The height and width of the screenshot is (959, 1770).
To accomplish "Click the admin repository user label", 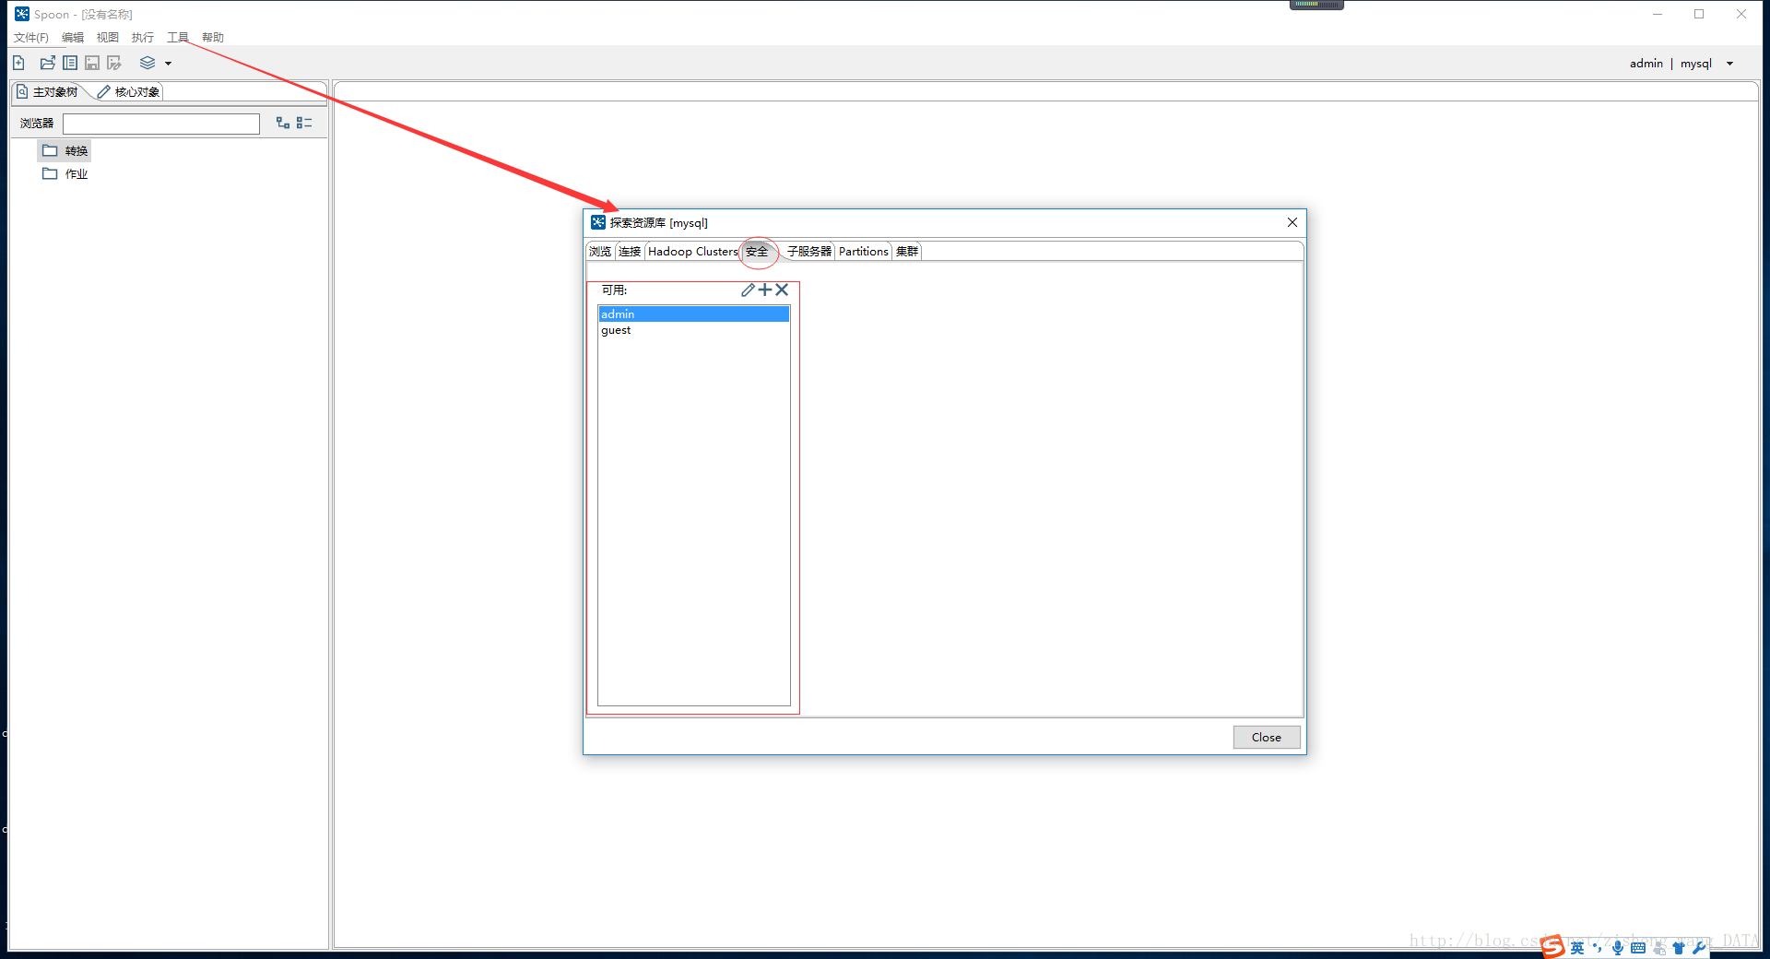I will [x=1646, y=64].
